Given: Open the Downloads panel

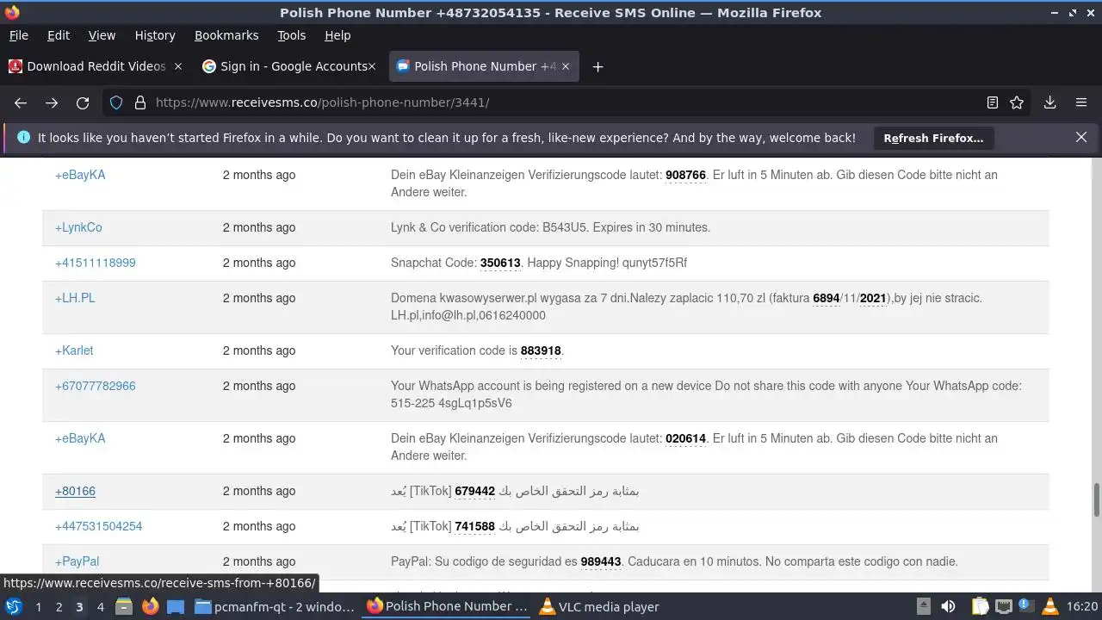Looking at the screenshot, I should pyautogui.click(x=1049, y=102).
